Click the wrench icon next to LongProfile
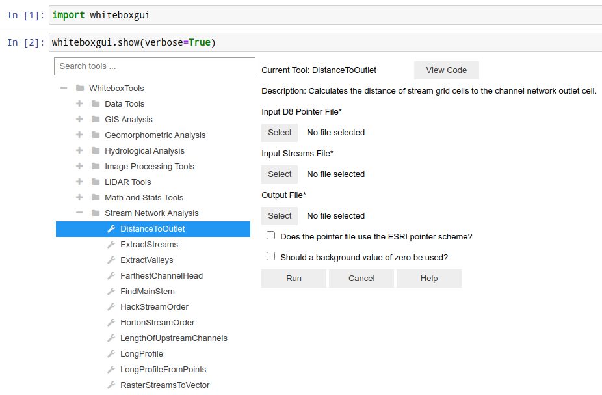Viewport: 602px width, 395px height. coord(111,354)
